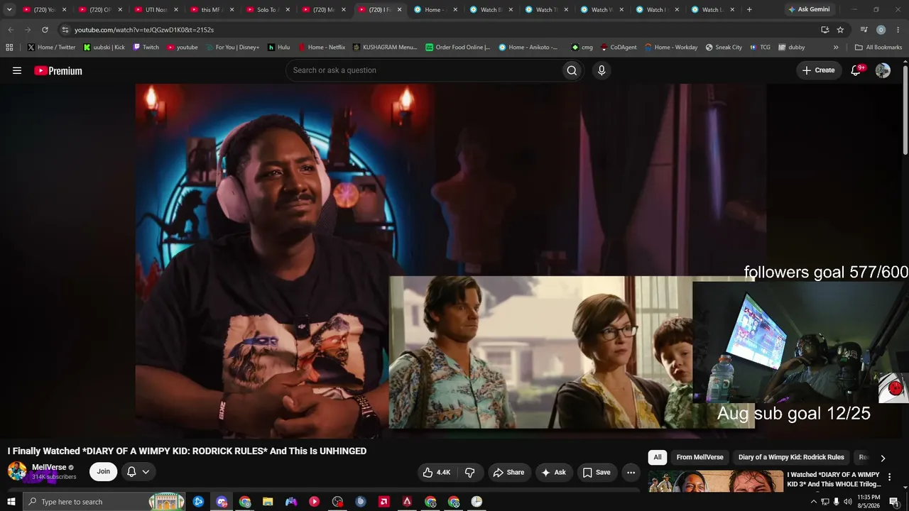Switch to the UTI Nost browser tab
The width and height of the screenshot is (909, 511).
pyautogui.click(x=156, y=10)
